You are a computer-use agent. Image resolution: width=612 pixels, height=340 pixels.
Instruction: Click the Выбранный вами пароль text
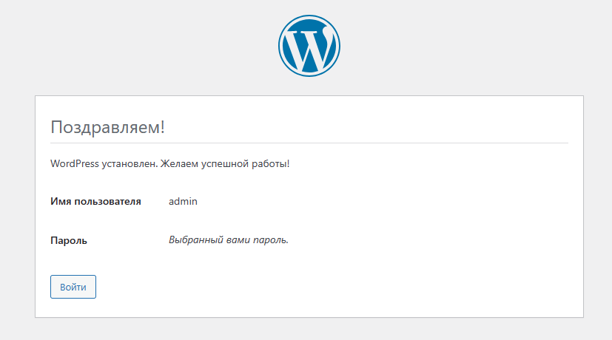point(229,239)
